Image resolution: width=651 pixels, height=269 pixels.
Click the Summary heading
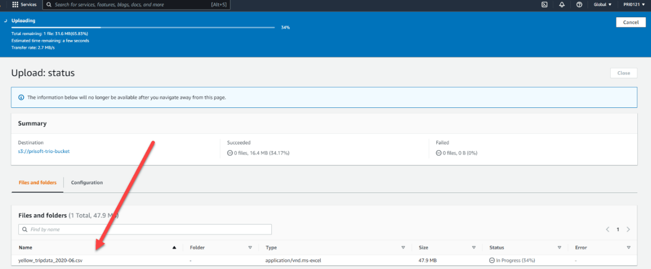click(x=32, y=123)
